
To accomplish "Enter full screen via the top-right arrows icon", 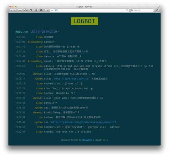I will (159, 7).
